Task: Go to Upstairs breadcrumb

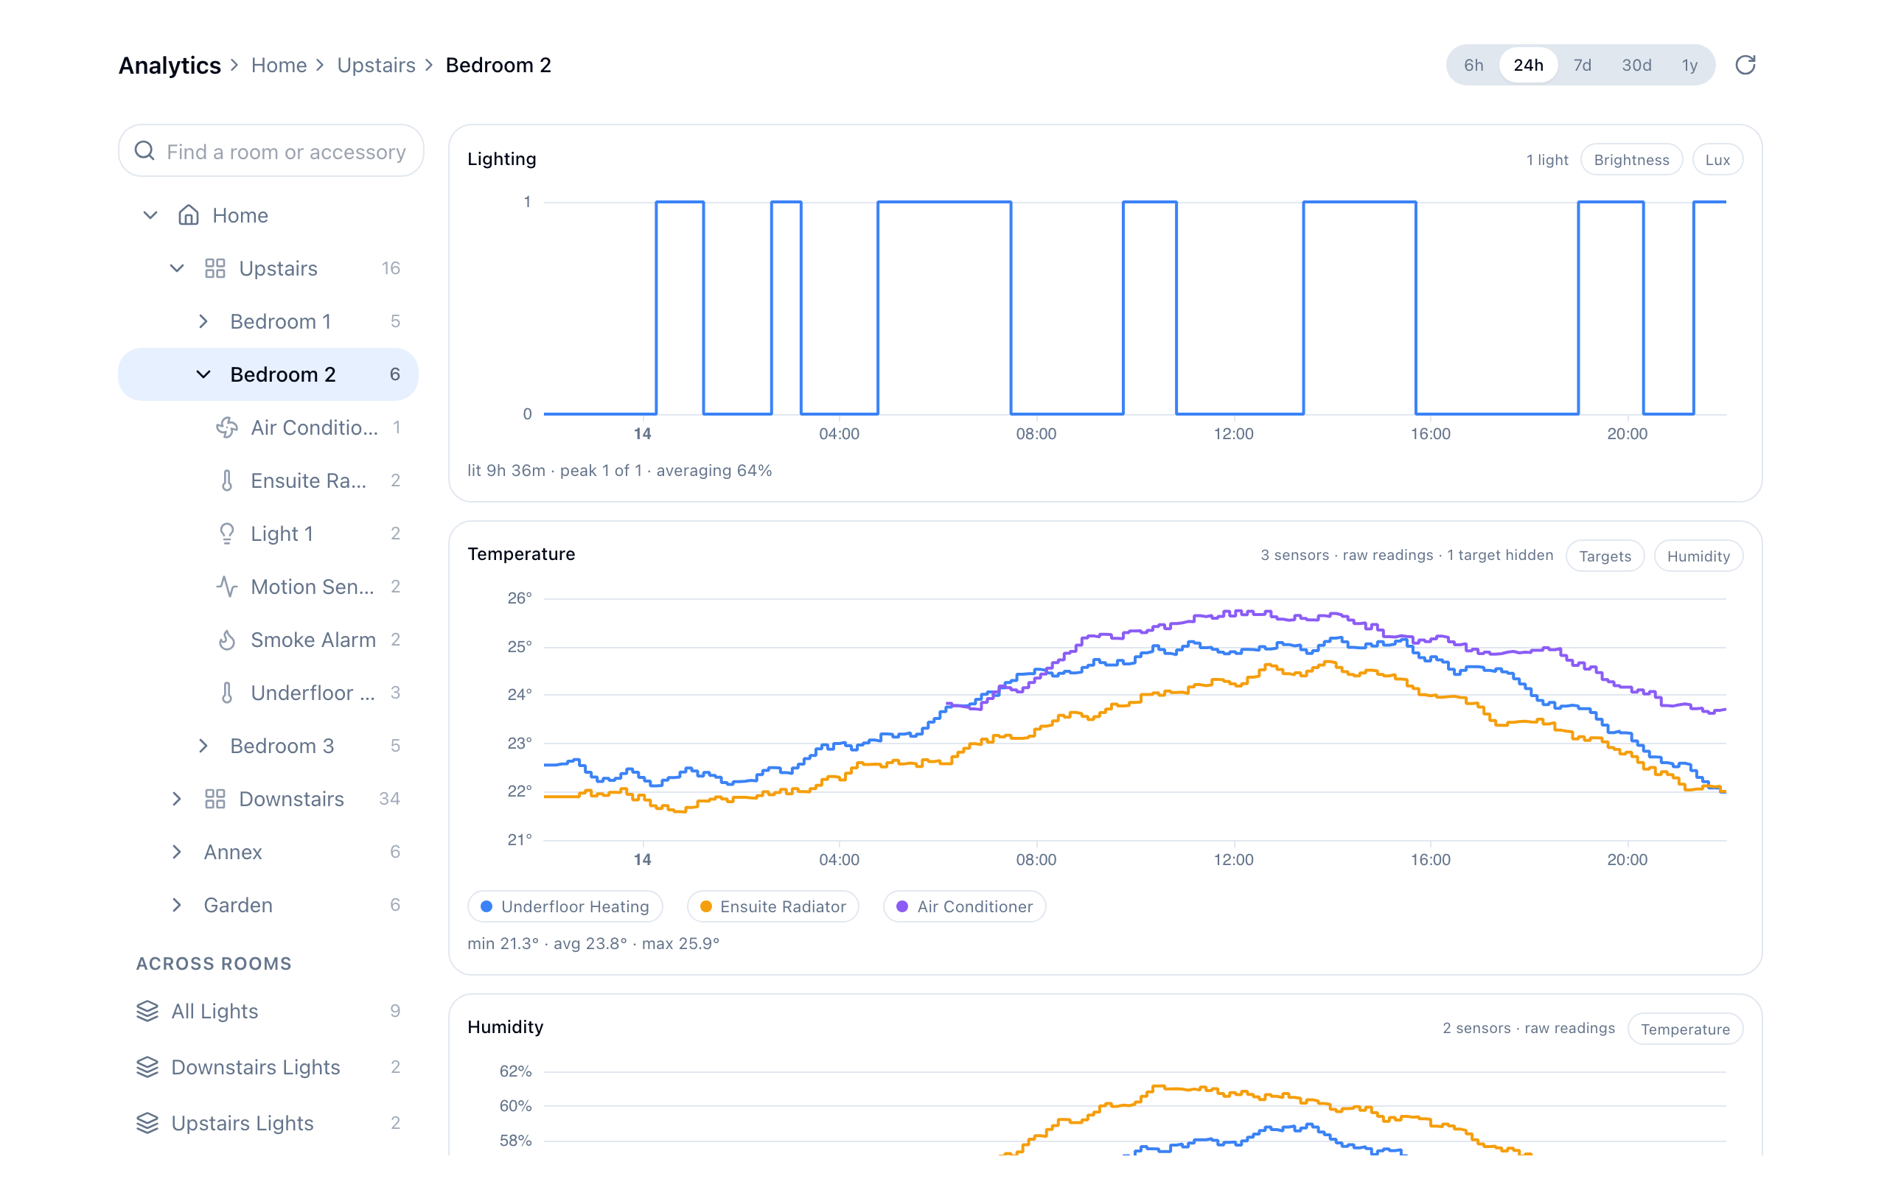Action: (376, 65)
